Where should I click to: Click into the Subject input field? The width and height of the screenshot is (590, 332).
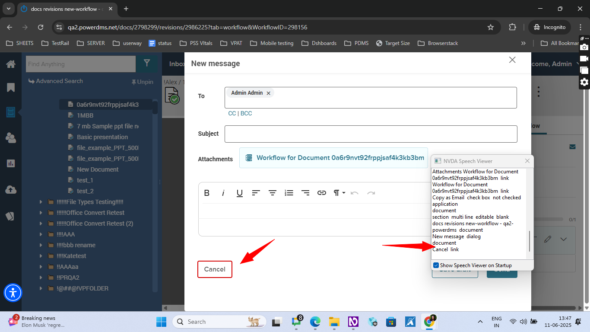tap(371, 134)
